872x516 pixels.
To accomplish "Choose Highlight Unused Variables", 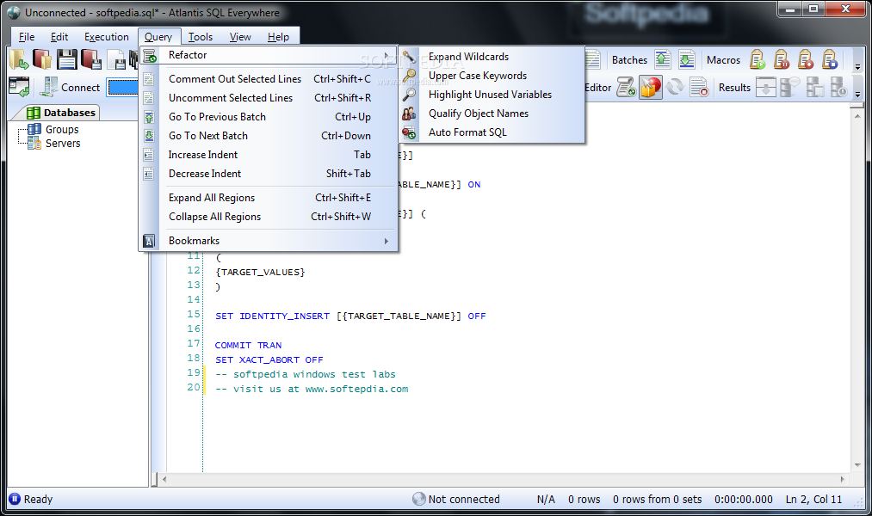I will (492, 95).
